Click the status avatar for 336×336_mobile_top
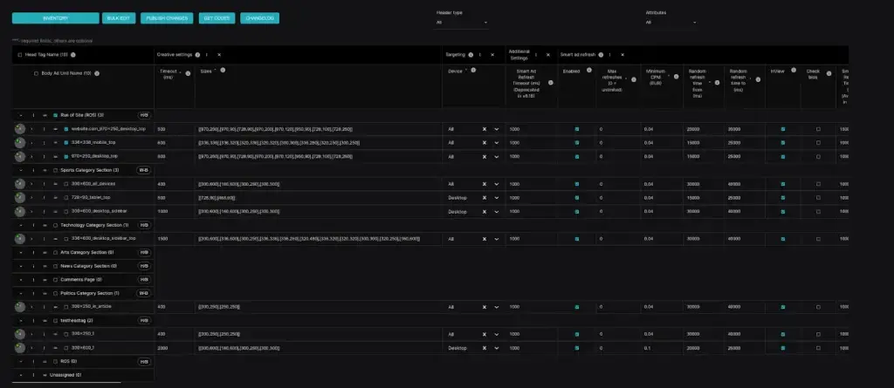 [x=20, y=142]
